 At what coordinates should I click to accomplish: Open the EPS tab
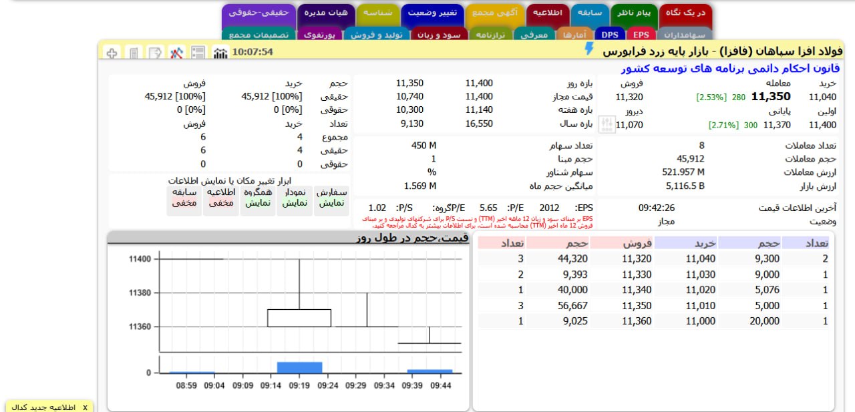click(x=641, y=35)
